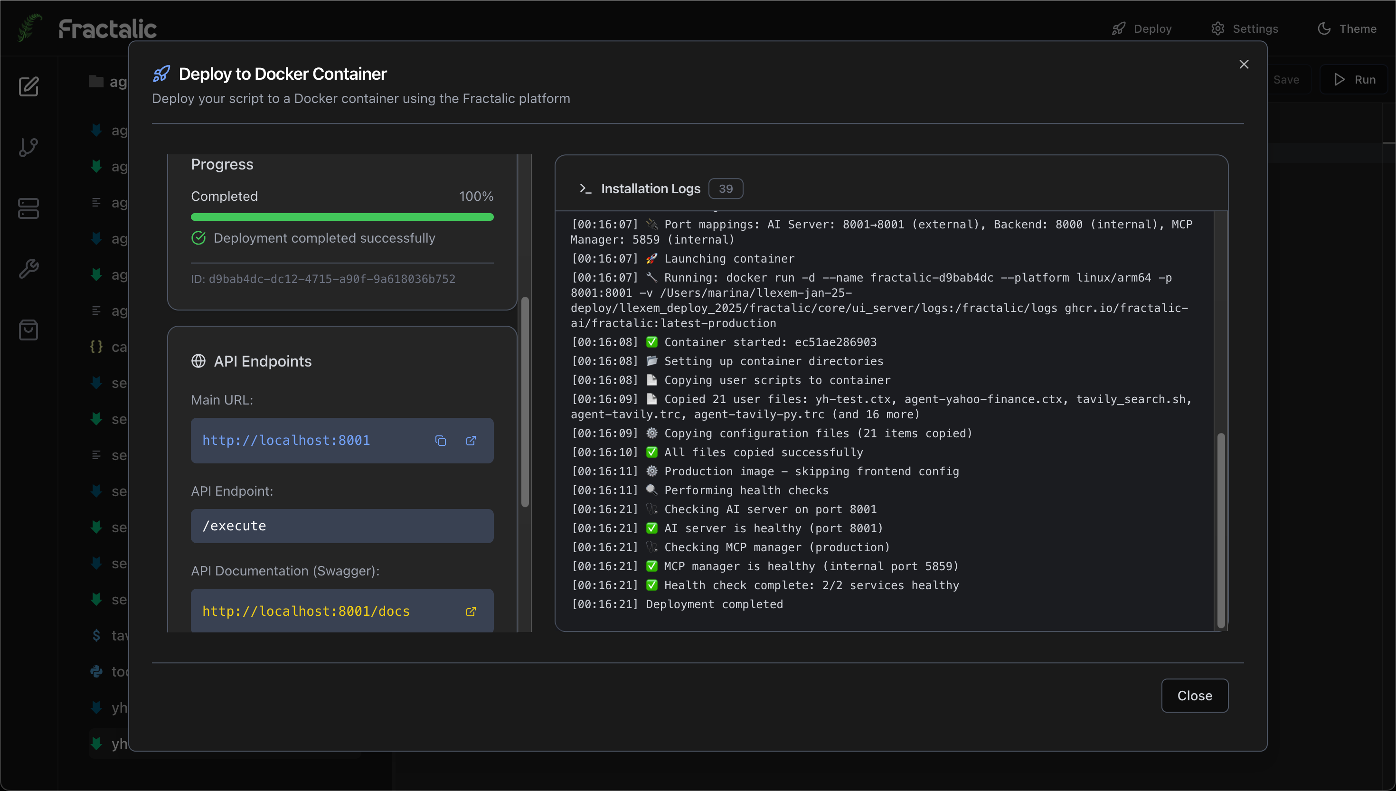Open the wrench tools icon in sidebar

(x=29, y=269)
